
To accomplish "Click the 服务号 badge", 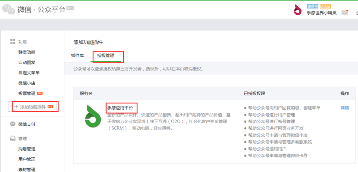I will click(x=313, y=6).
